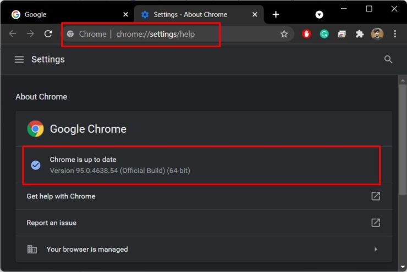
Task: Click the browser back arrow
Action: (x=13, y=33)
